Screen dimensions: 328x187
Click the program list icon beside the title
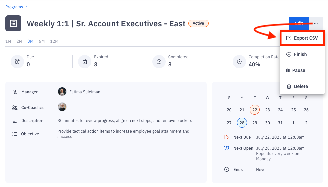tap(13, 23)
